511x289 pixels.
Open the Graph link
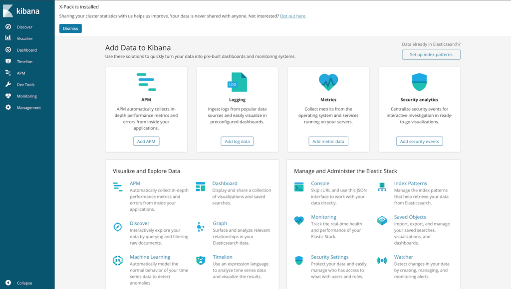[220, 223]
